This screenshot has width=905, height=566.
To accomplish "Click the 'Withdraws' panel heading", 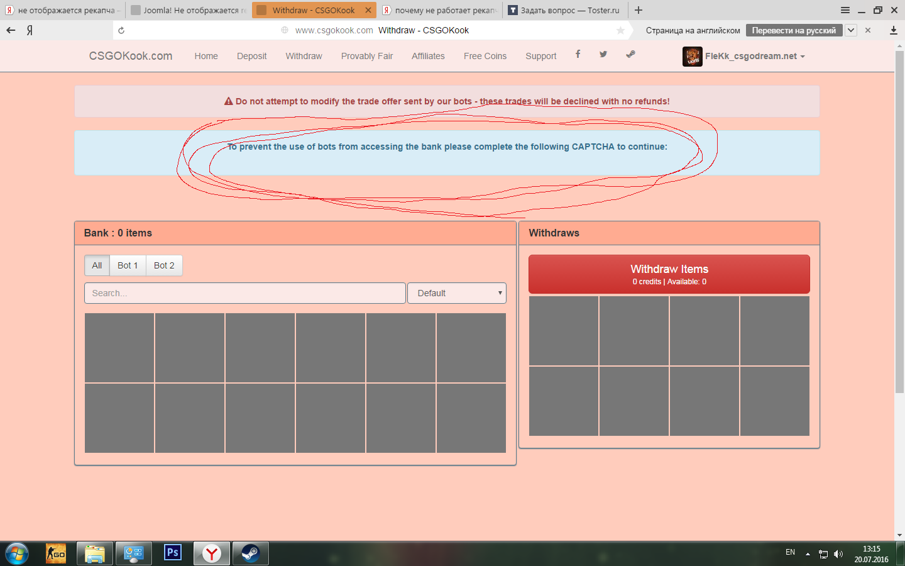I will point(554,233).
